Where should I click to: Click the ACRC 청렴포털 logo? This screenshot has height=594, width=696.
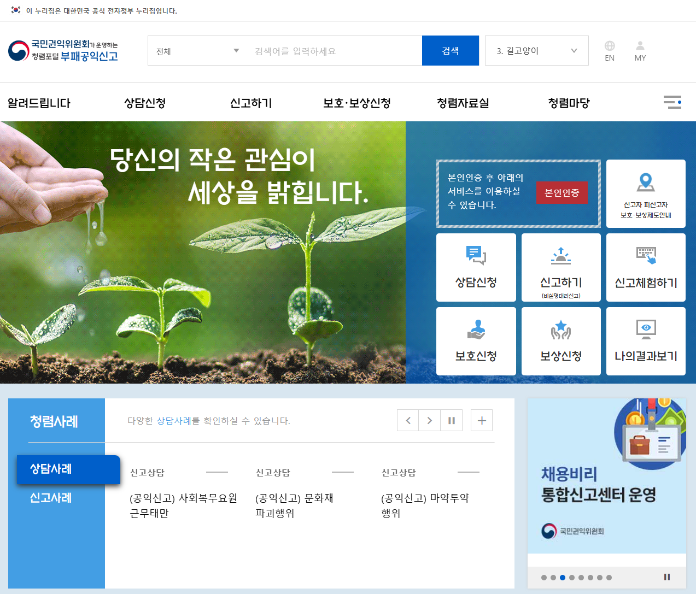coord(62,51)
